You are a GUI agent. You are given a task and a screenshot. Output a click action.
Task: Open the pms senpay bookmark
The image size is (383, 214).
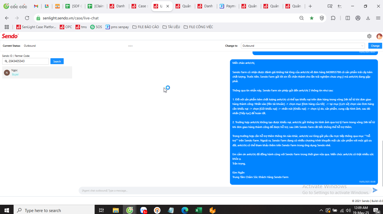(117, 27)
